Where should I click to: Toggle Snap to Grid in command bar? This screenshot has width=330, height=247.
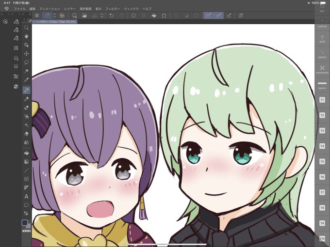(229, 15)
